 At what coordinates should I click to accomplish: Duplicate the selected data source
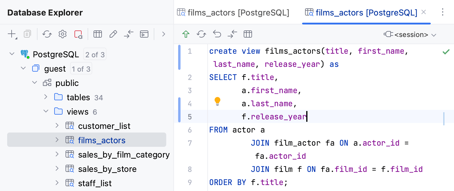tap(27, 34)
